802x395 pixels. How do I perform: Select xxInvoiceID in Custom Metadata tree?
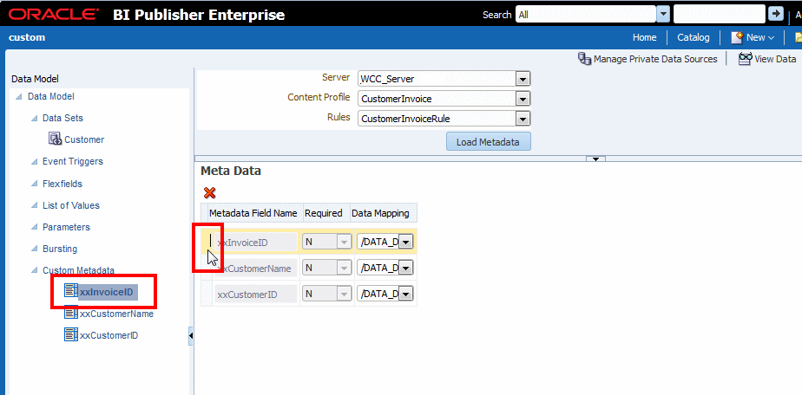click(109, 291)
